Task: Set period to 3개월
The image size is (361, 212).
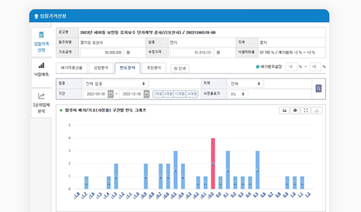Action: [x=158, y=94]
